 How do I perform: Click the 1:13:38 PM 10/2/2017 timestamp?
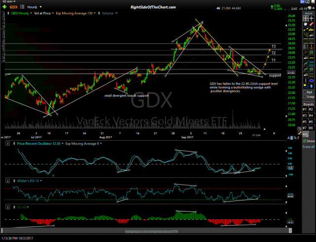(x=17, y=238)
